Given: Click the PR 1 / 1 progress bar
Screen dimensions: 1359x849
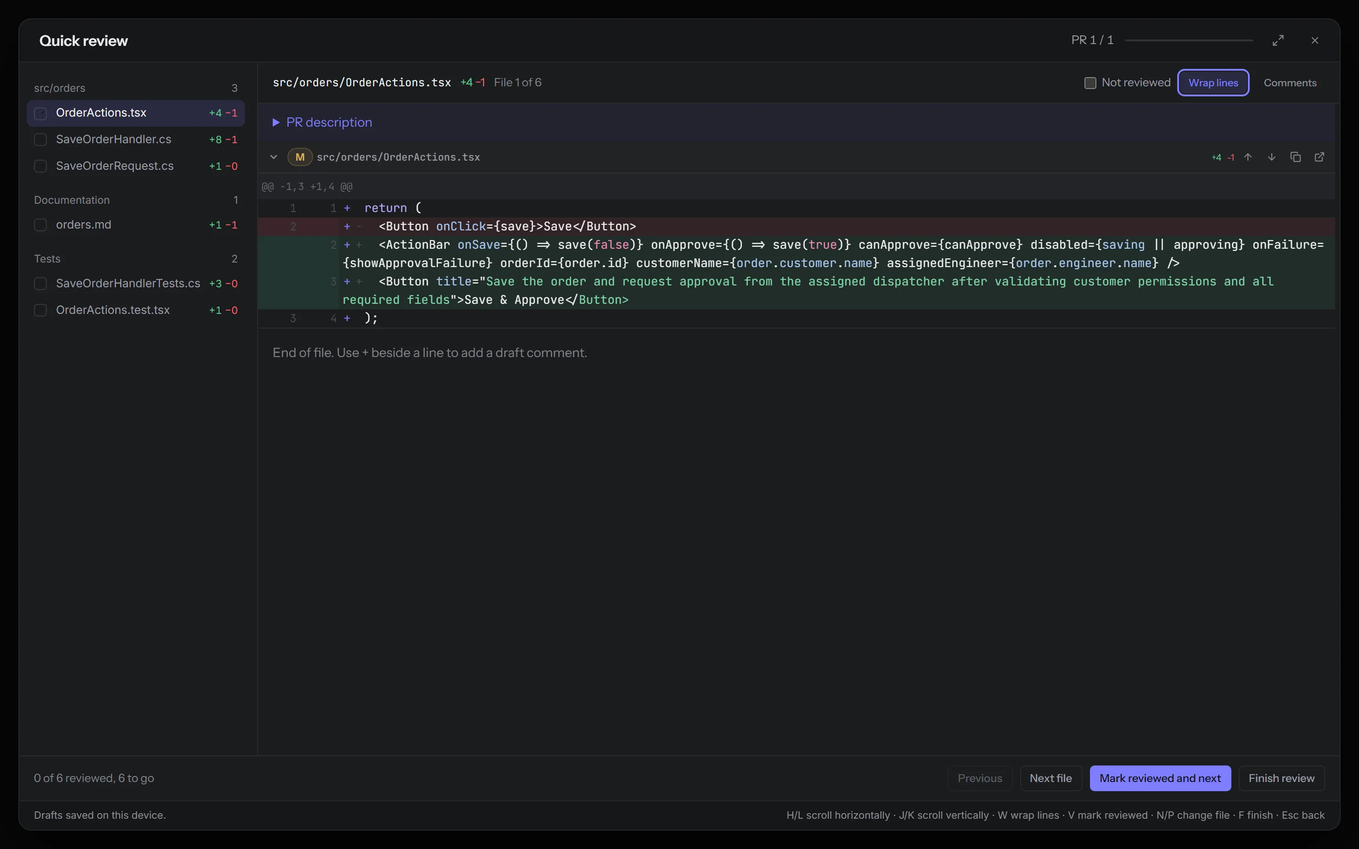Looking at the screenshot, I should tap(1189, 40).
